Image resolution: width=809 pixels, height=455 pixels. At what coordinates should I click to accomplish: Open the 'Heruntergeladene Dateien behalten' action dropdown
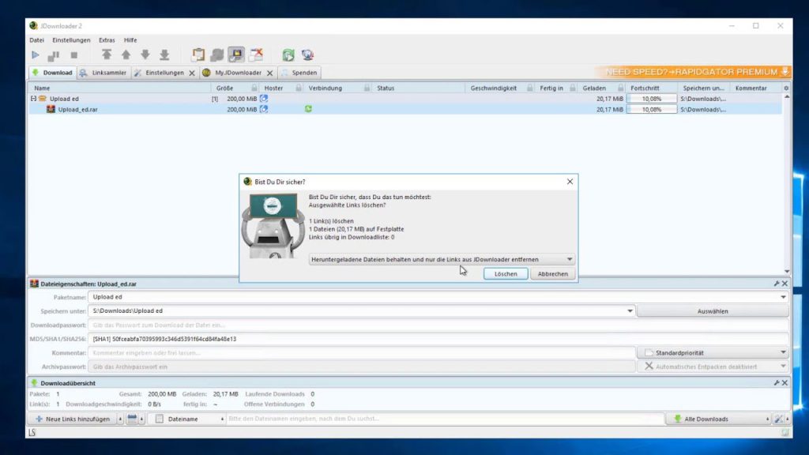point(569,259)
